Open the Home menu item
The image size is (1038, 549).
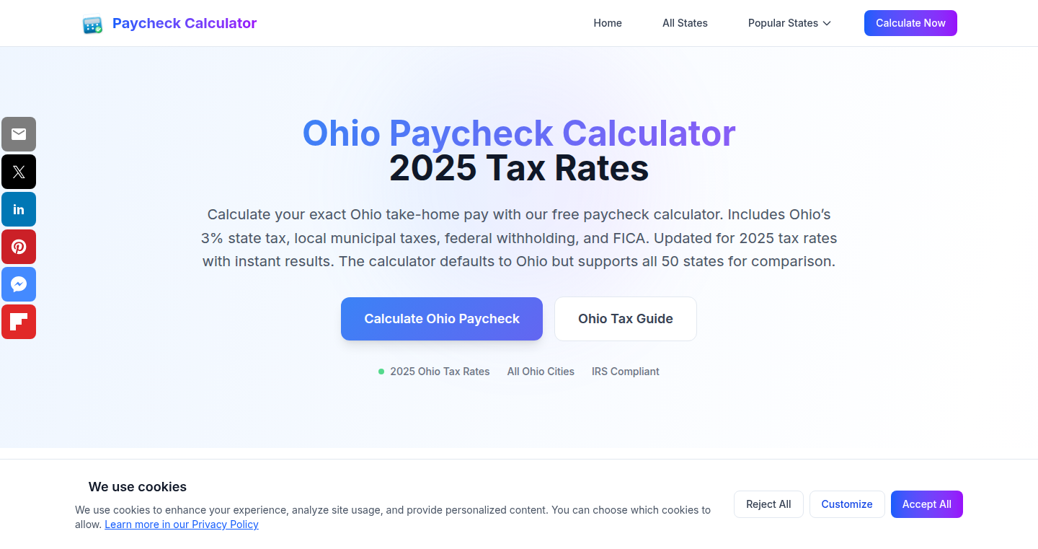coord(608,23)
